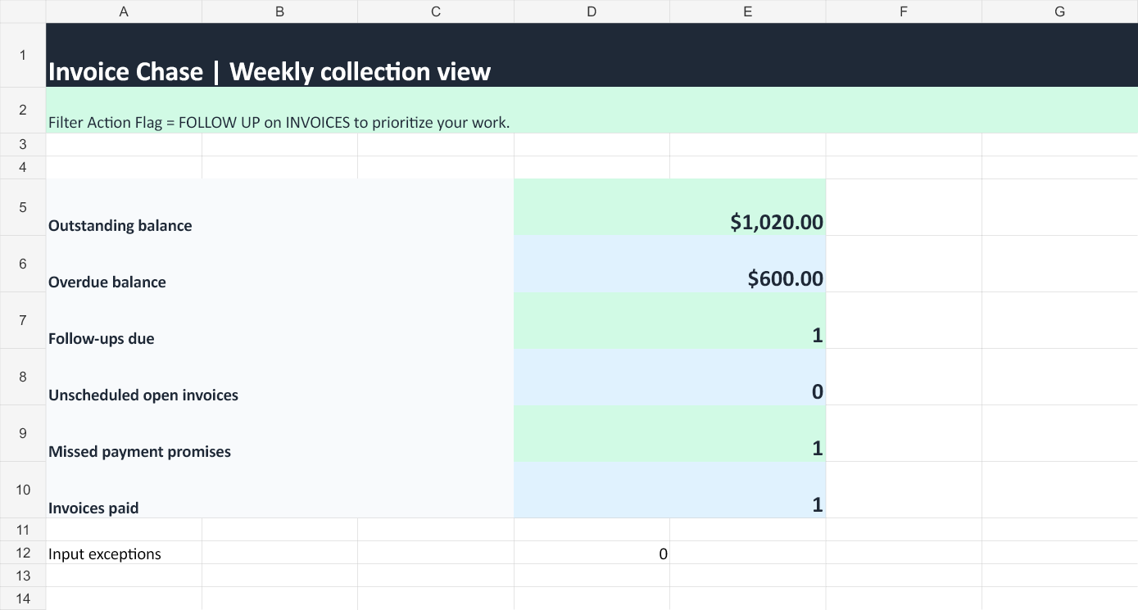Select row 7 header

point(23,320)
